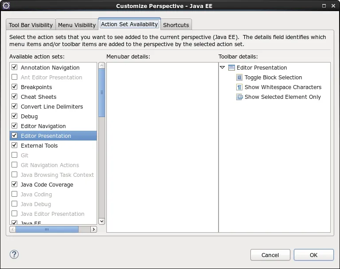
Task: Go to the Shortcuts tab
Action: click(176, 25)
